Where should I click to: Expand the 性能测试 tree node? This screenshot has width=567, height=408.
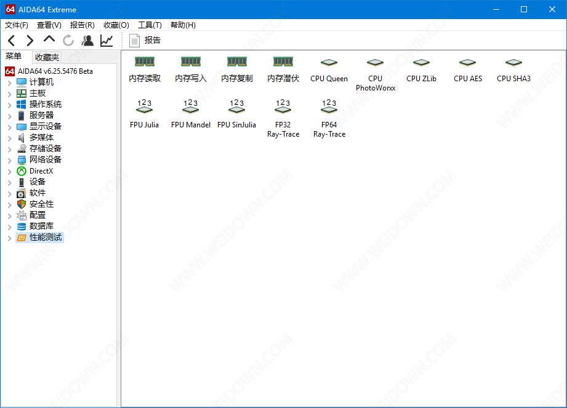(x=10, y=238)
